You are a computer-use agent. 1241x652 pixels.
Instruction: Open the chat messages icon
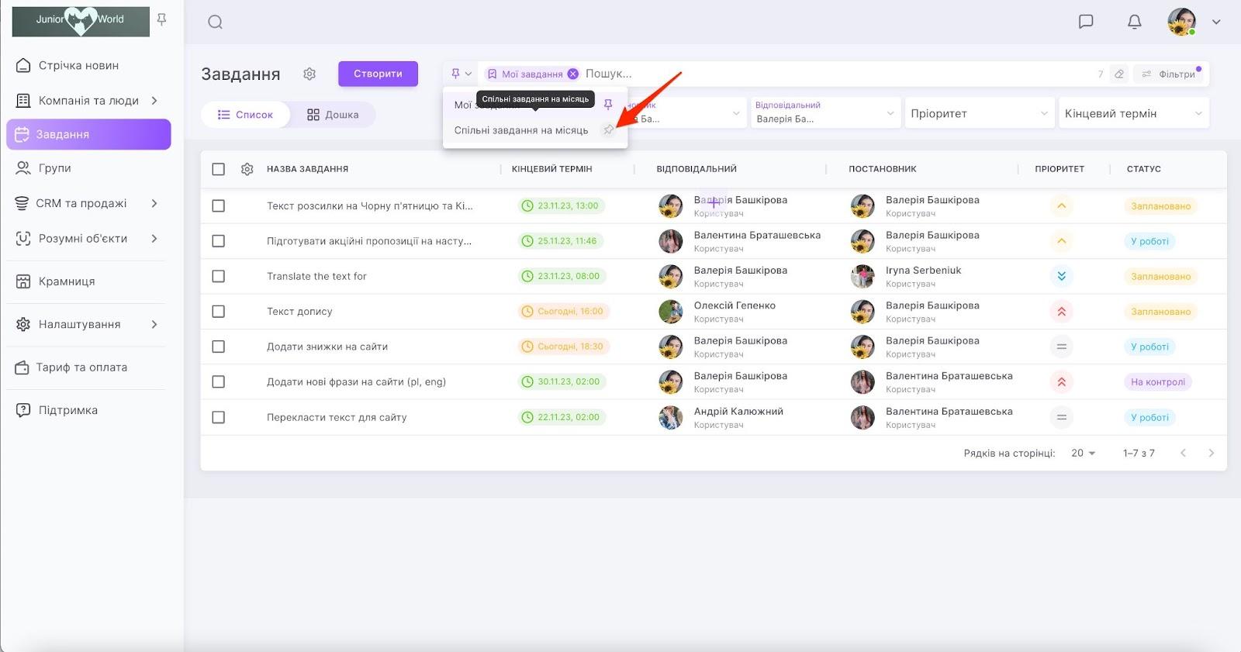1086,22
